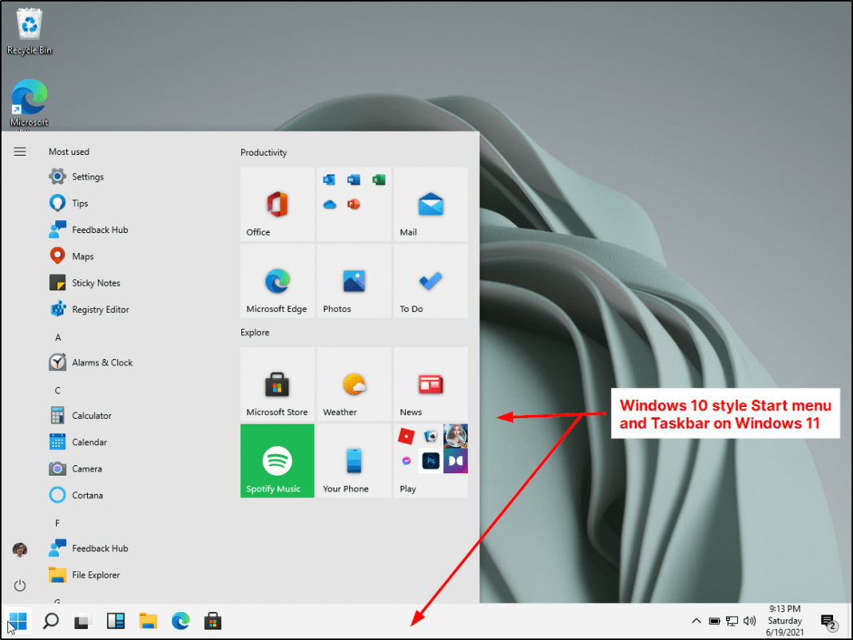Click the Windows Start button on taskbar
The height and width of the screenshot is (640, 853).
18,621
